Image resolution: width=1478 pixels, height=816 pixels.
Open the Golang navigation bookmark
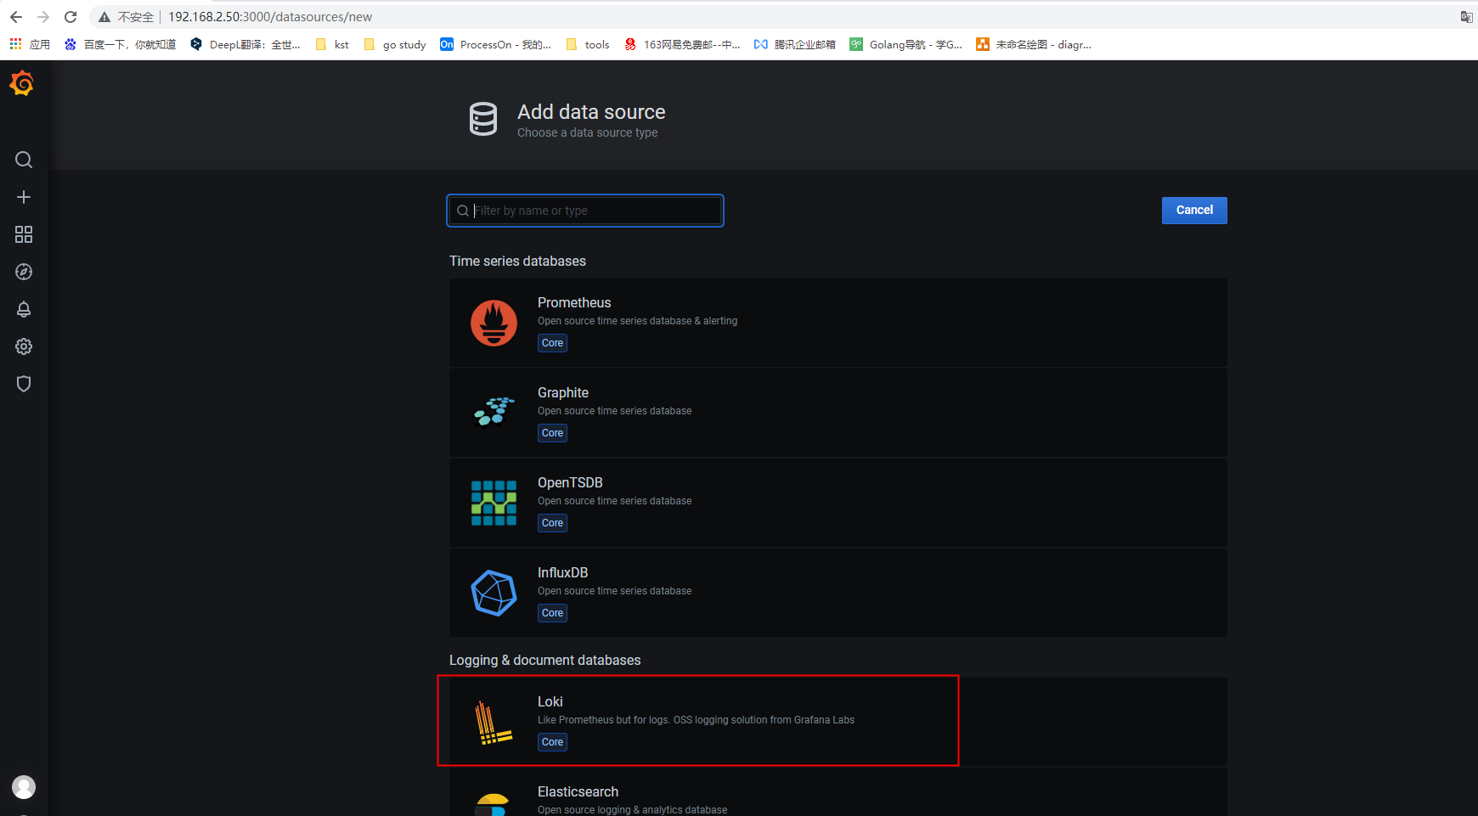coord(906,44)
